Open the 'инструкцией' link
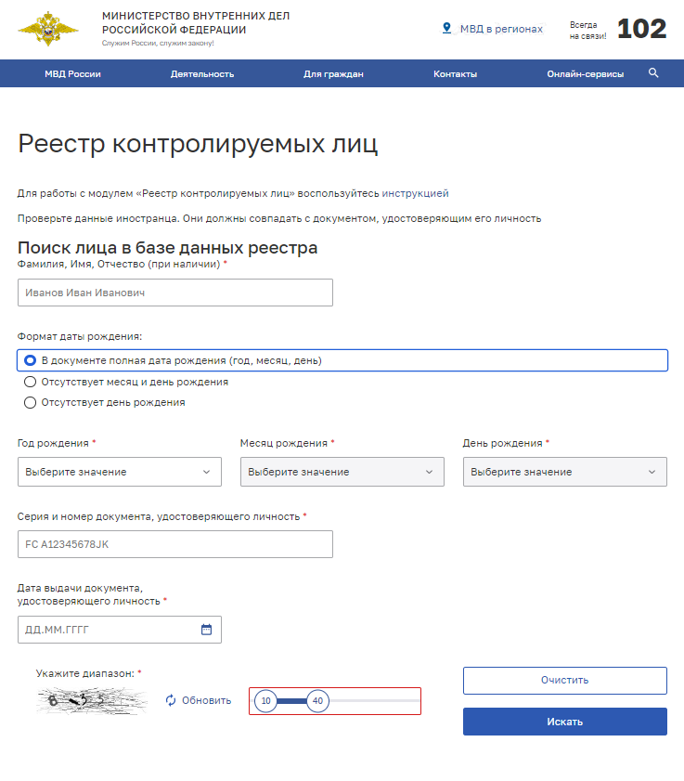 coord(415,193)
